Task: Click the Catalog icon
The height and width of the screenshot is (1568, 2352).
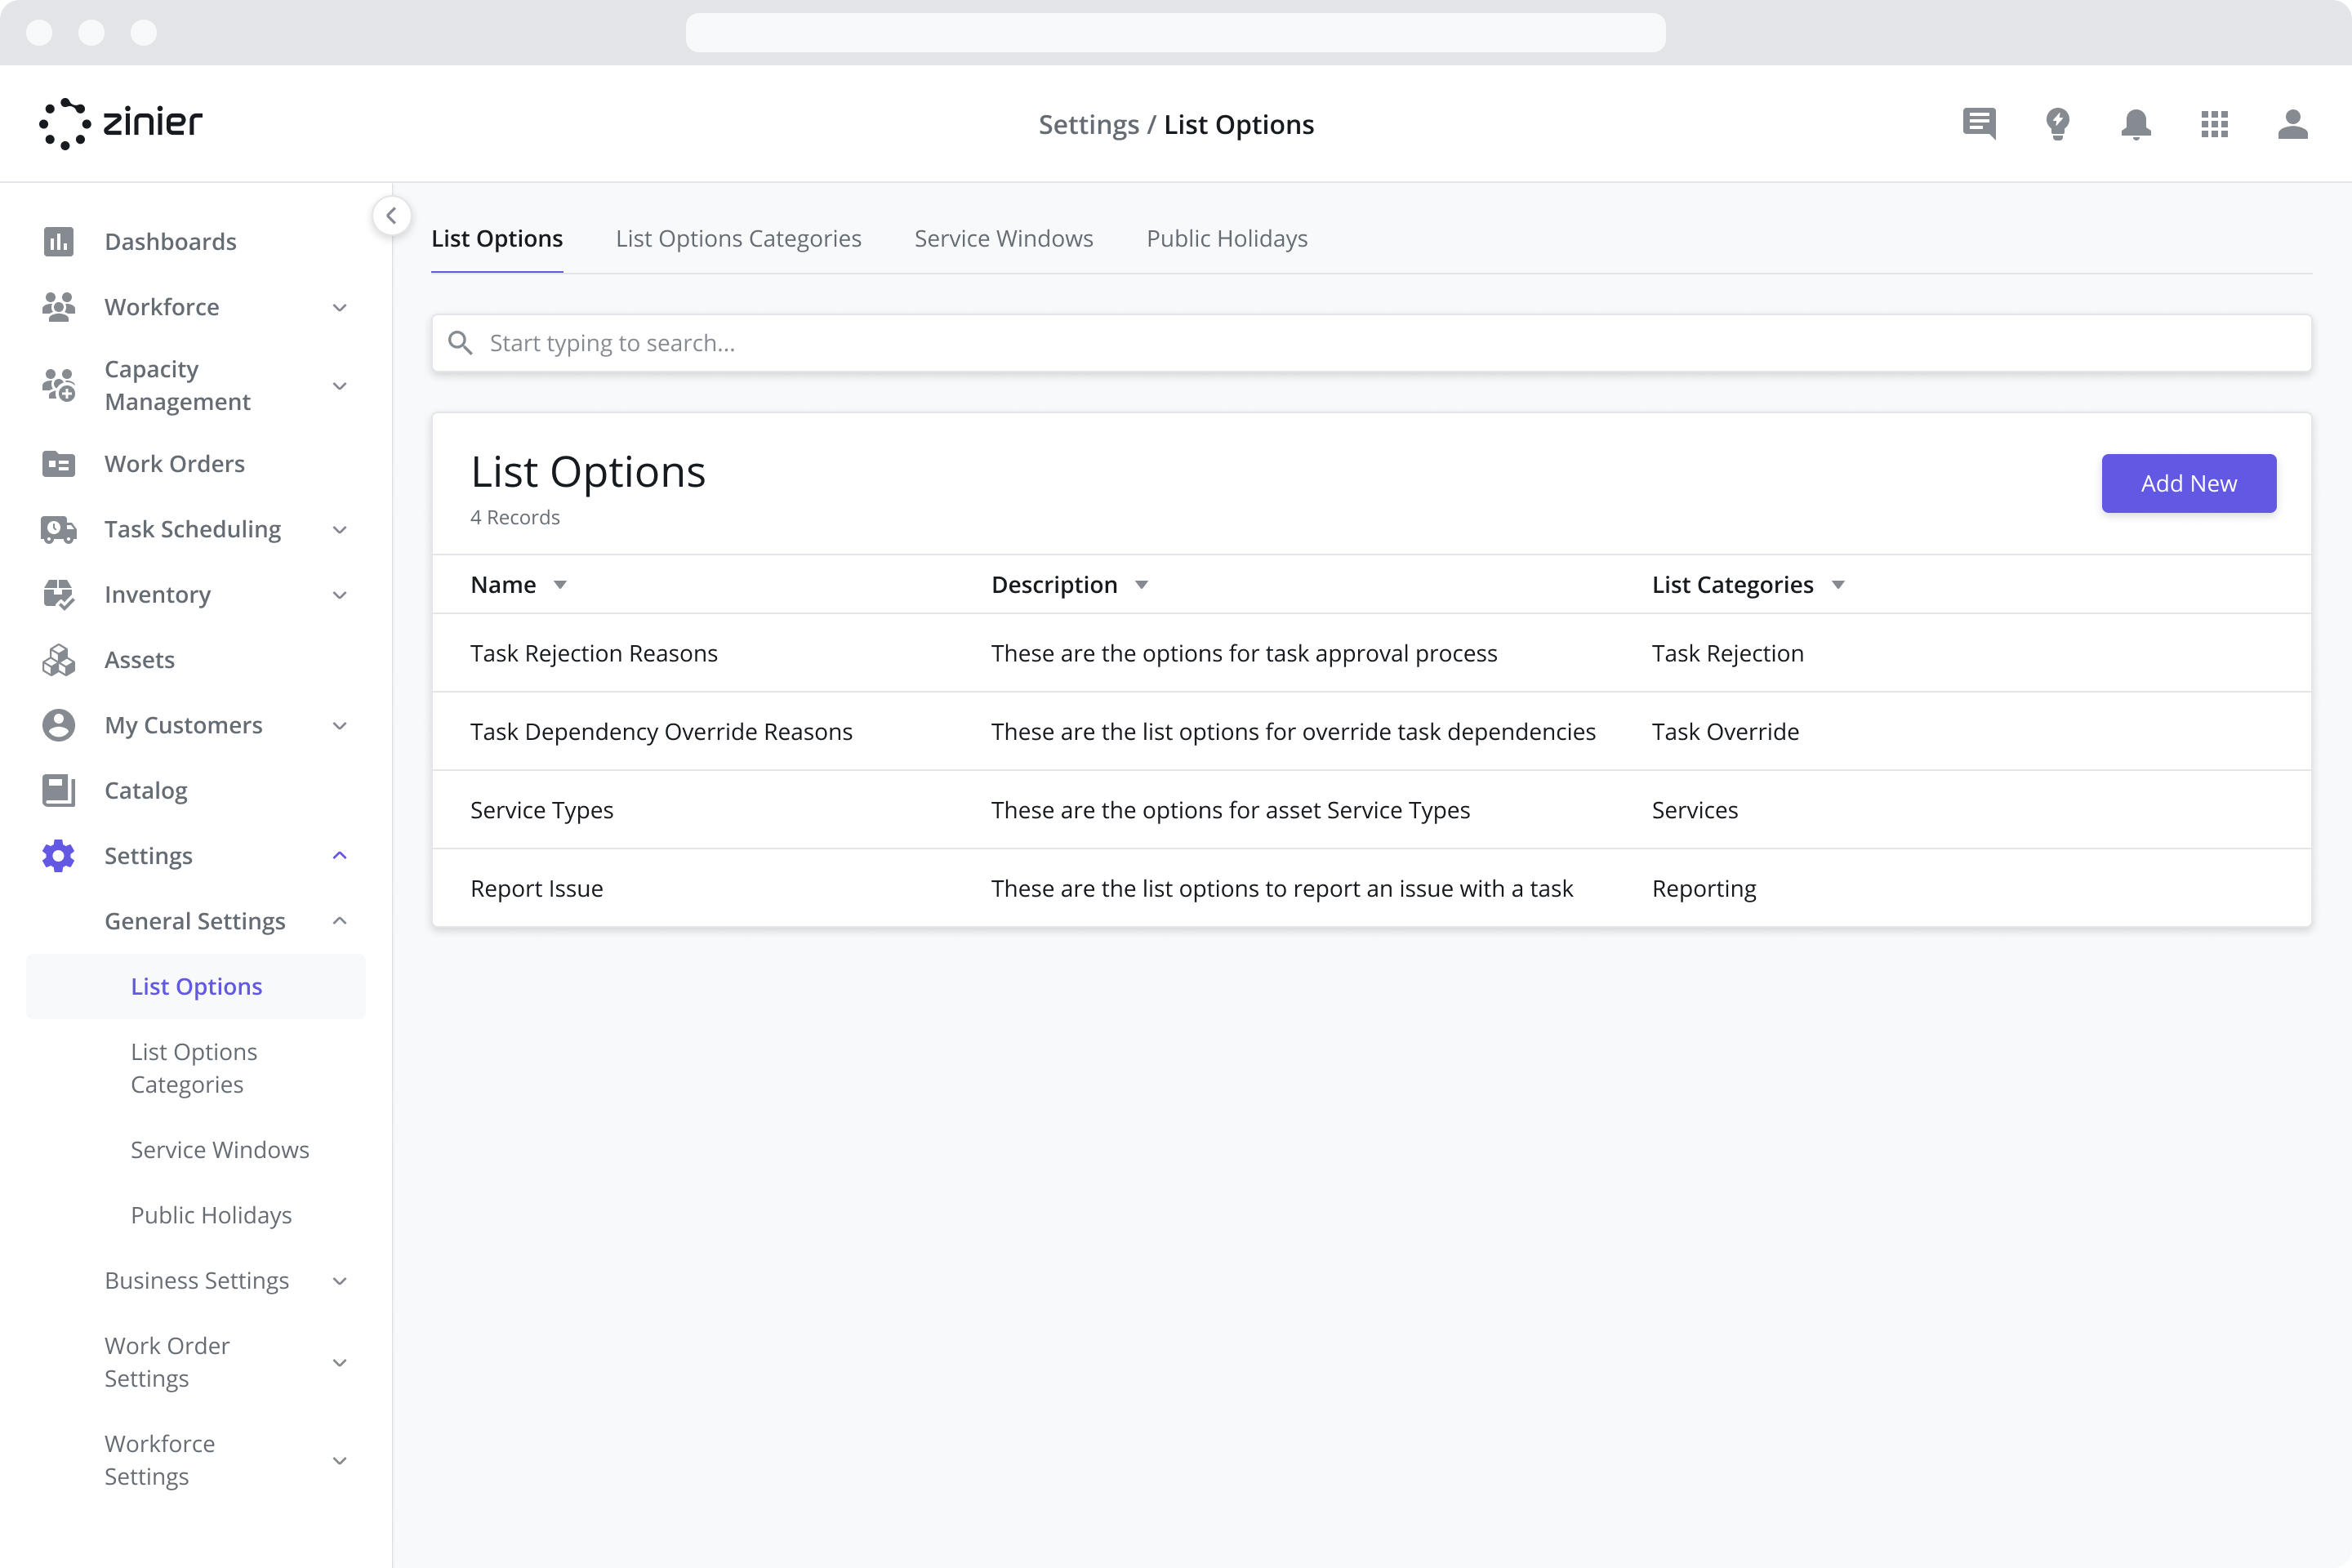Action: point(59,790)
